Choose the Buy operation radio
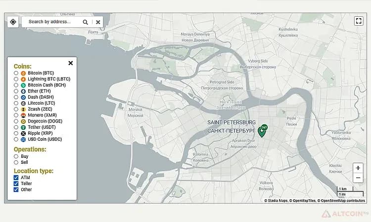This screenshot has height=222, width=371. 16,156
